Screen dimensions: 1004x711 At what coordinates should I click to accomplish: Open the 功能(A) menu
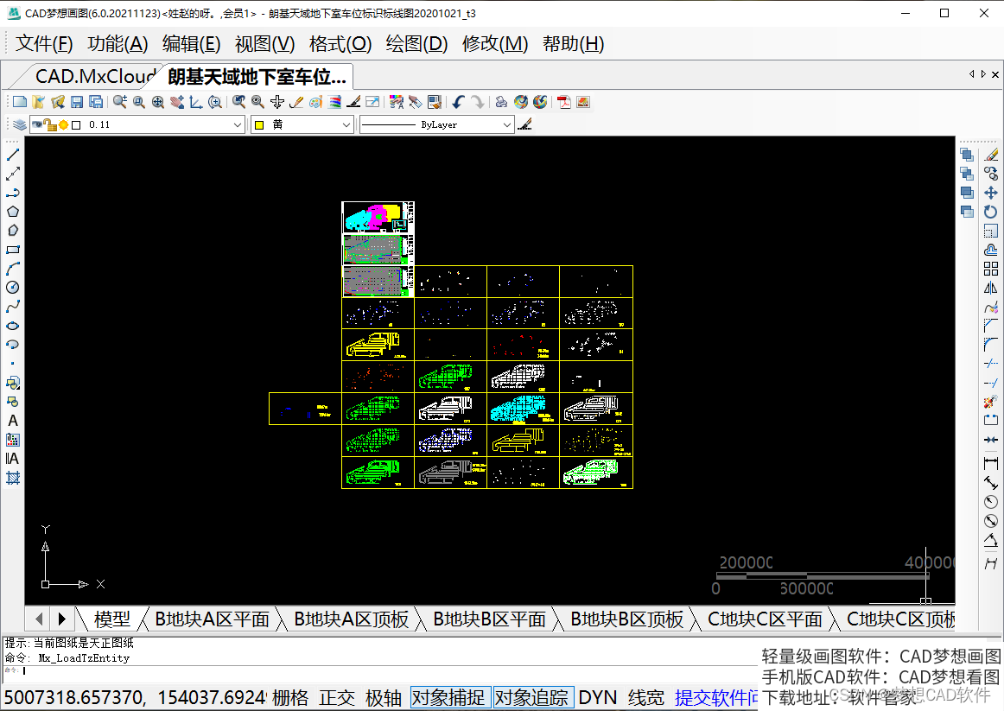pyautogui.click(x=118, y=43)
